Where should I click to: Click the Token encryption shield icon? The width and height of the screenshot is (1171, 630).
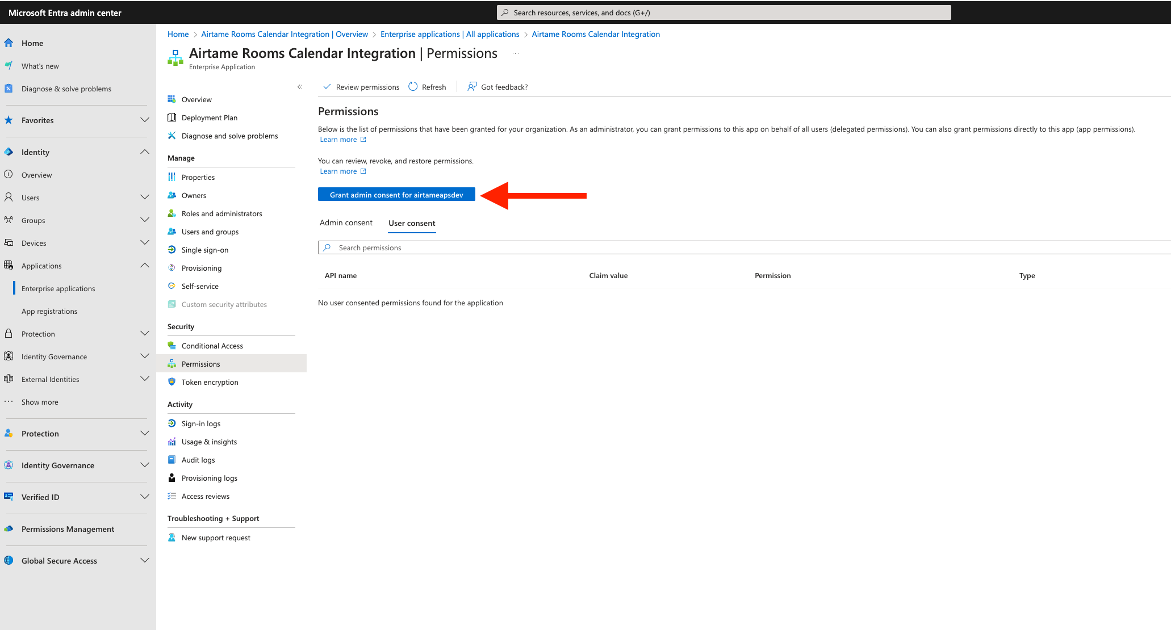(x=172, y=382)
